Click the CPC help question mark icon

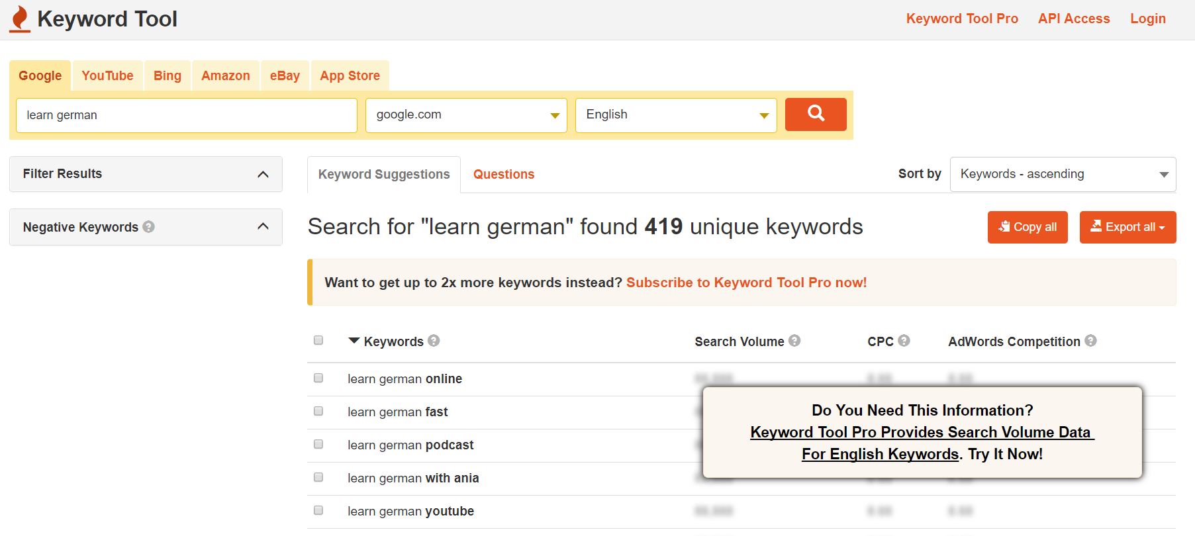click(x=904, y=341)
